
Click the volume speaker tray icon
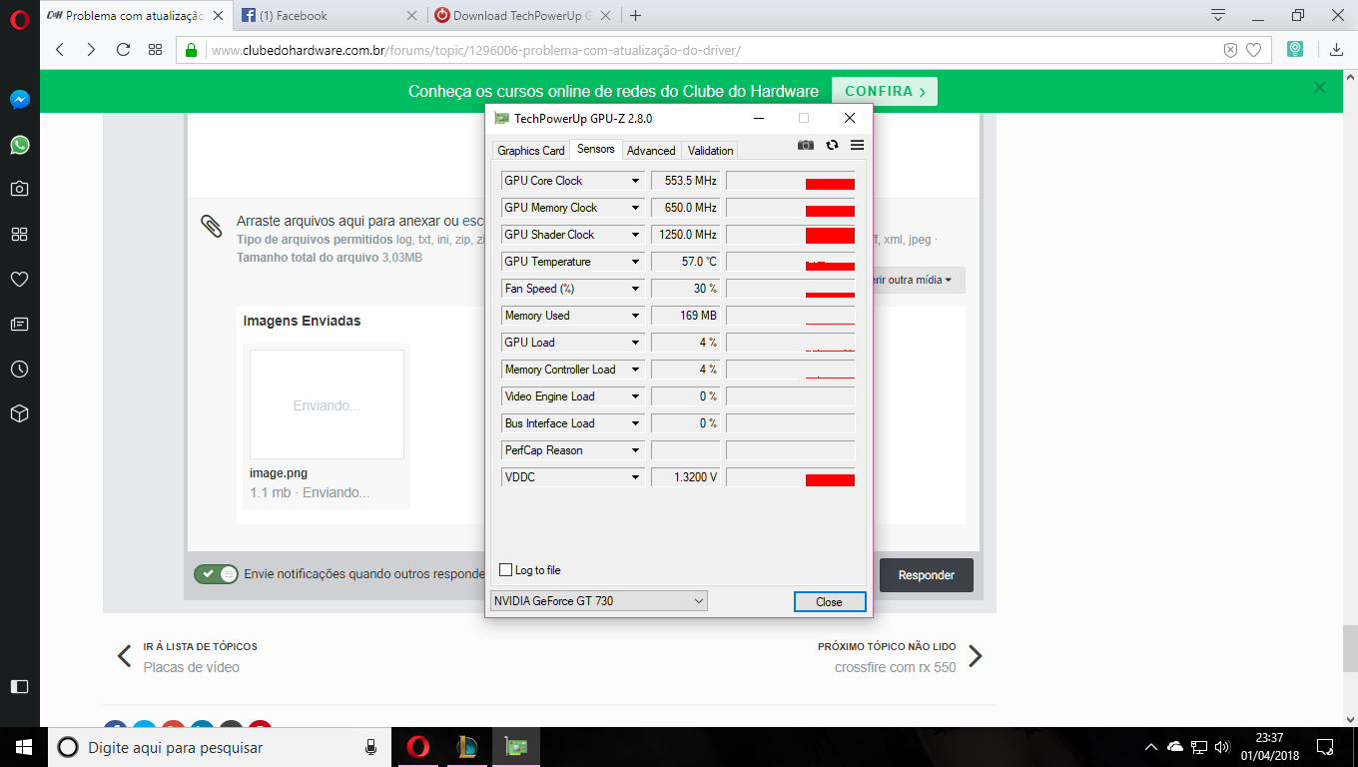[x=1222, y=747]
